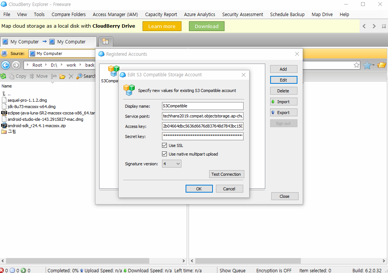Screen dimensions: 388x273
Task: Click the Search toolbar button
Action: pos(86,76)
